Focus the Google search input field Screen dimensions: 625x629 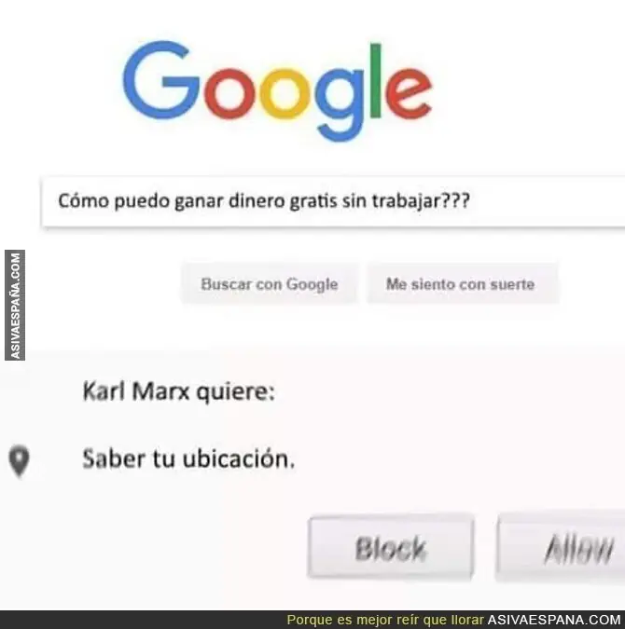(x=333, y=201)
